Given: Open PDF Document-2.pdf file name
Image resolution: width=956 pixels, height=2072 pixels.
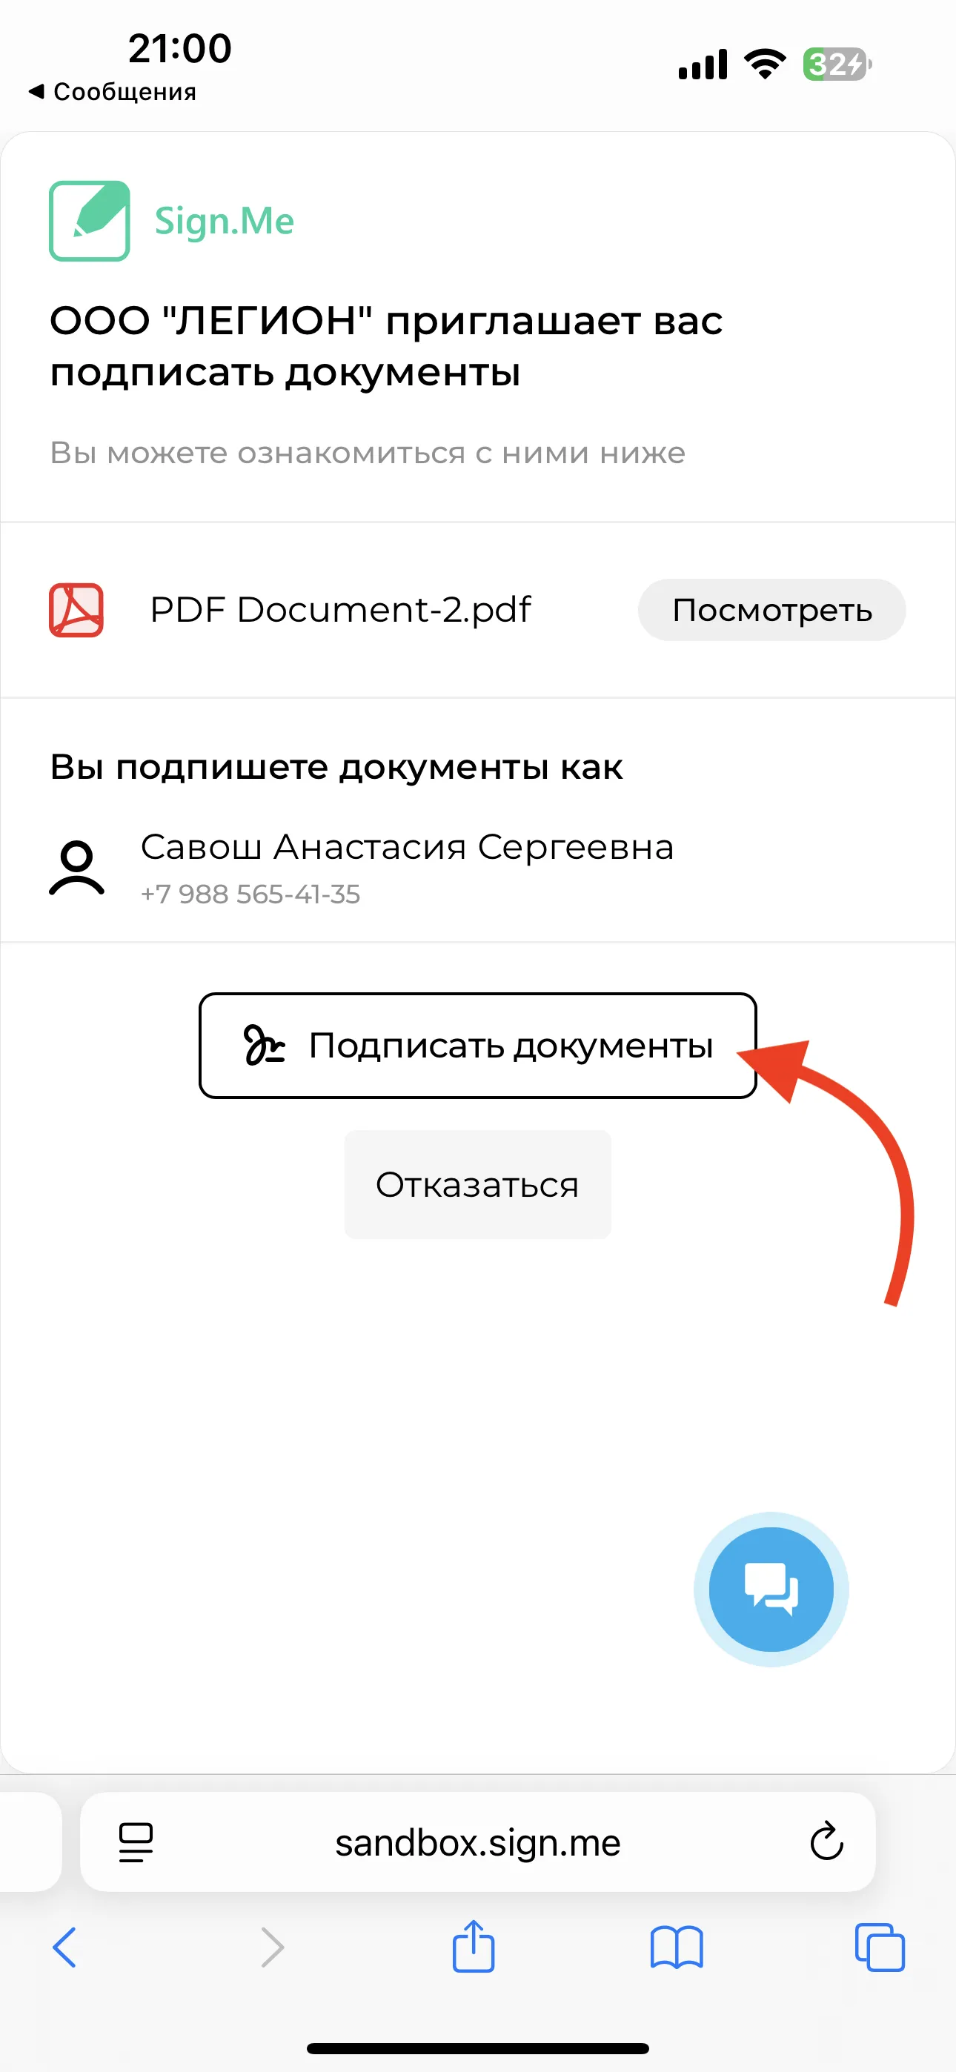Looking at the screenshot, I should pos(340,610).
